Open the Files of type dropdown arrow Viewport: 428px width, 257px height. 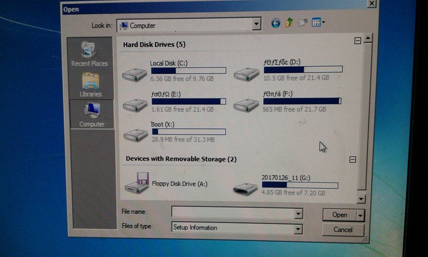[298, 228]
